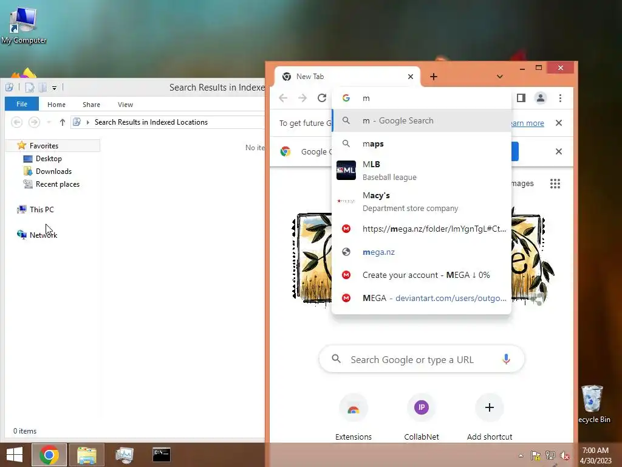Screen dimensions: 622x467
Task: Expand Explorer breadcrumb root chevron
Action: point(87,122)
